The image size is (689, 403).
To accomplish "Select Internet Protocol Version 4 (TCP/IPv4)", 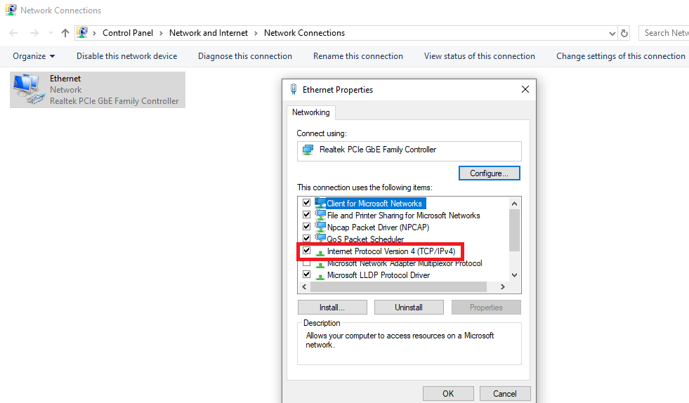I will [391, 251].
